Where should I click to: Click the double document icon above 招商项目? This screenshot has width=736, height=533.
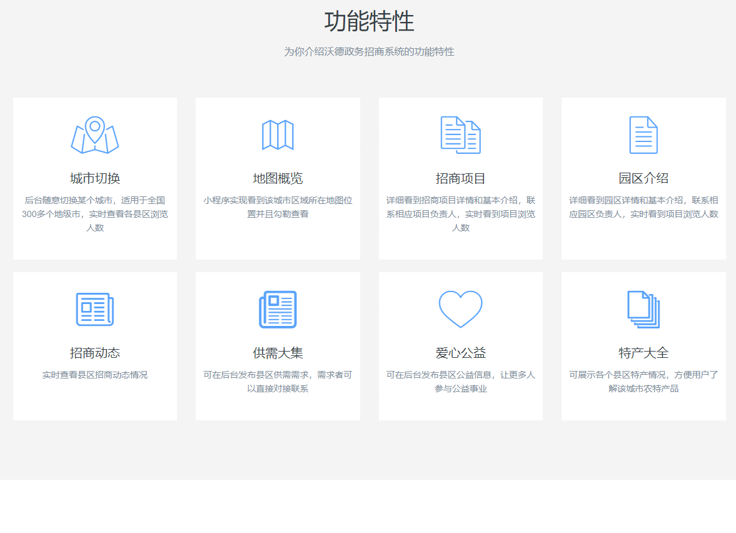pos(460,135)
